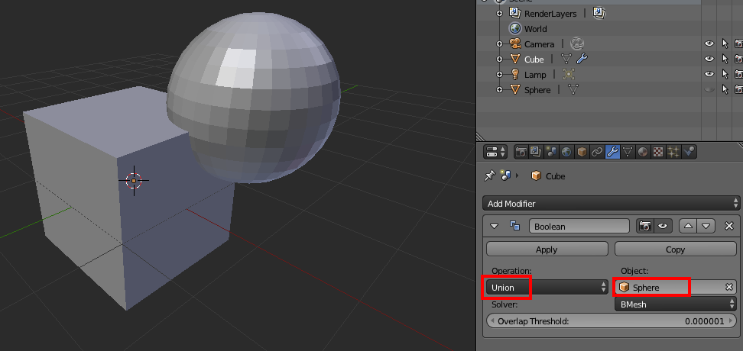Image resolution: width=743 pixels, height=351 pixels.
Task: Show the hidden Sphere with its eye toggle
Action: (709, 89)
